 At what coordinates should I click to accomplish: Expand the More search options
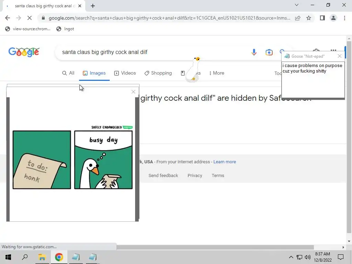point(217,73)
